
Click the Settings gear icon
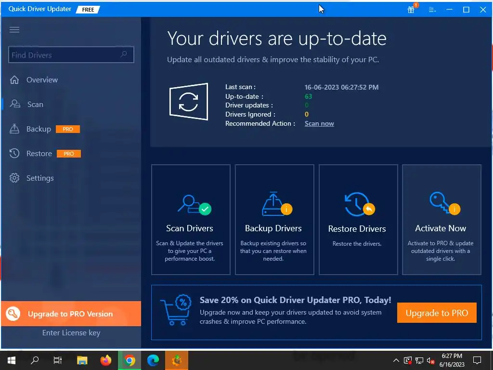pyautogui.click(x=14, y=178)
